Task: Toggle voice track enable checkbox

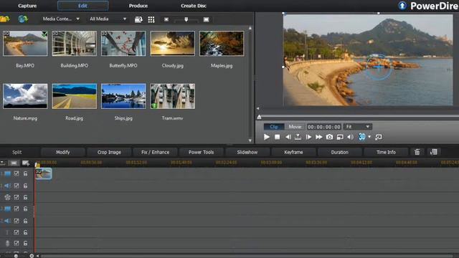Action: pos(16,243)
